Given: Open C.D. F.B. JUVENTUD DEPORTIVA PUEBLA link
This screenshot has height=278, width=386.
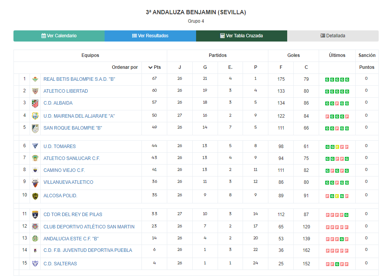Looking at the screenshot, I should click(x=88, y=250).
